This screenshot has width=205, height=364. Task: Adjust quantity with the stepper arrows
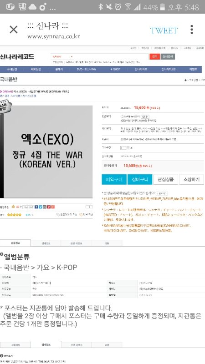tap(128, 147)
